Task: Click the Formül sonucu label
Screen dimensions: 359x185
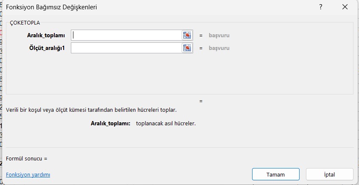Action: pyautogui.click(x=26, y=159)
